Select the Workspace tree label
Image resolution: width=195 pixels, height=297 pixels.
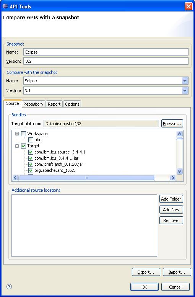[x=37, y=134]
